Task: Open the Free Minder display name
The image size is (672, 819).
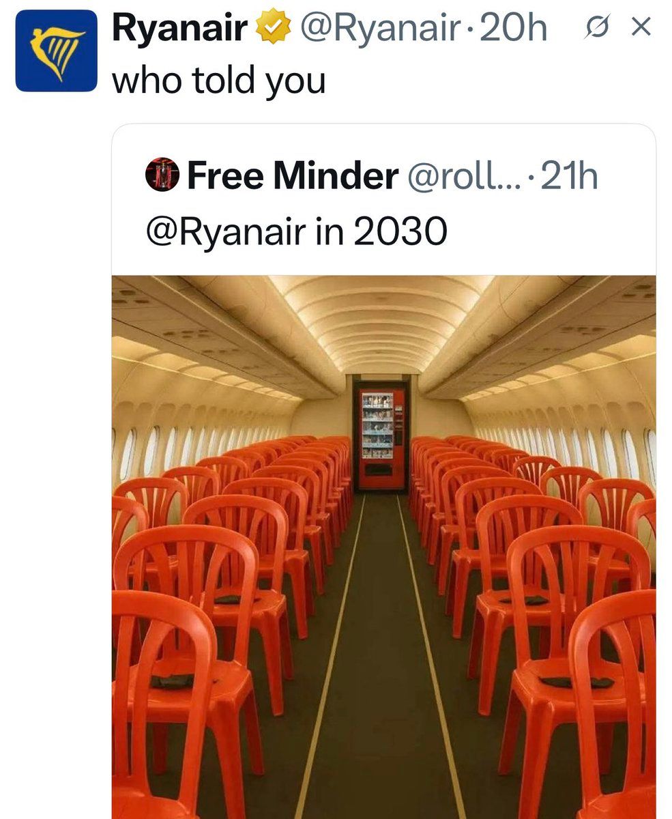Action: [x=293, y=177]
